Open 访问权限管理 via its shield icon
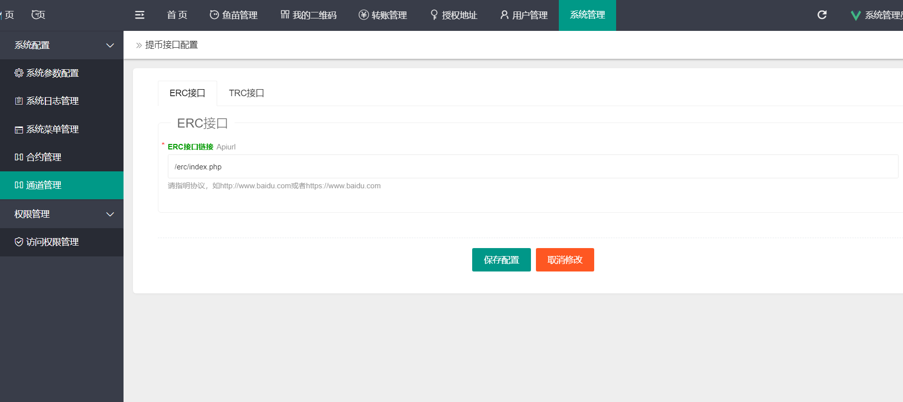 (x=19, y=242)
